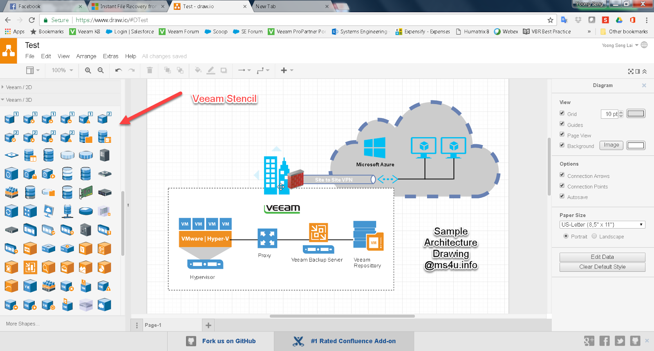Click the background Image button
The image size is (654, 351).
point(611,145)
